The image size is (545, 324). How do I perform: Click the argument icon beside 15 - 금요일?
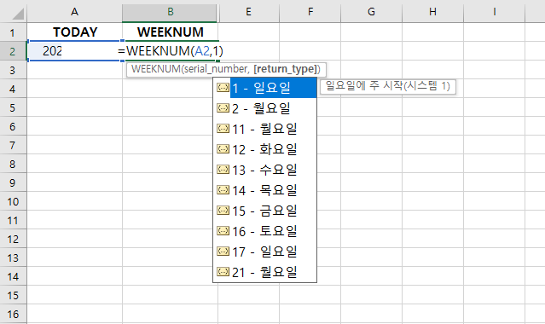tap(223, 210)
